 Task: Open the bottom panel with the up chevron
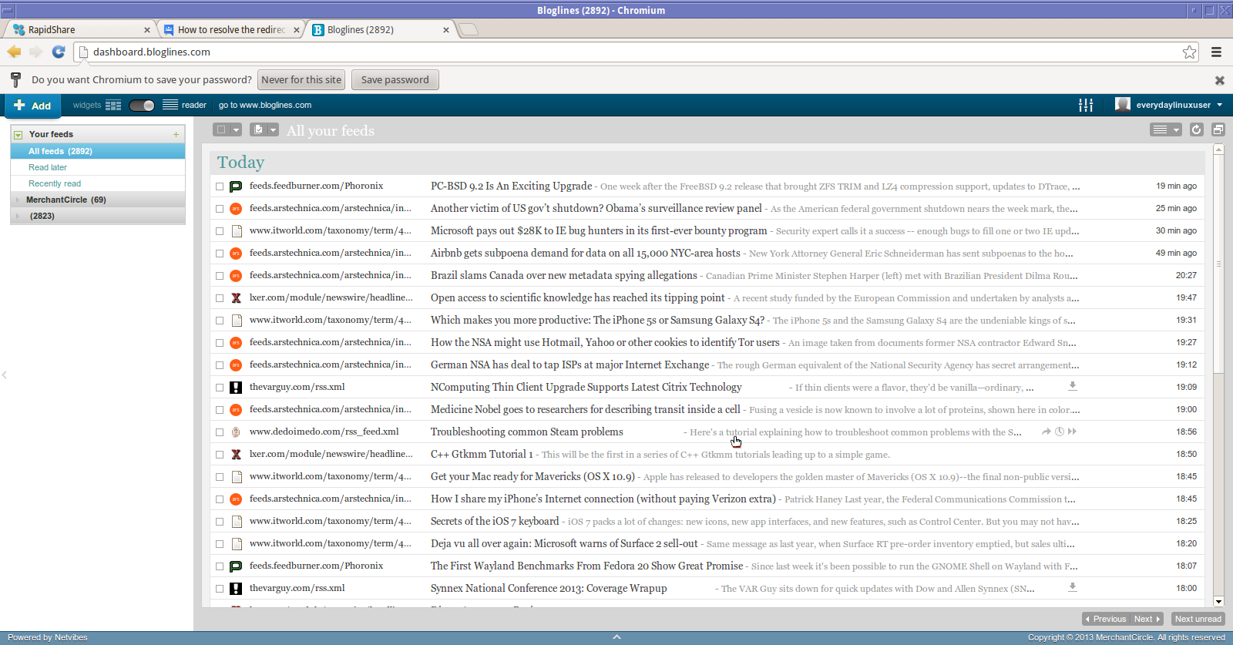(x=616, y=637)
